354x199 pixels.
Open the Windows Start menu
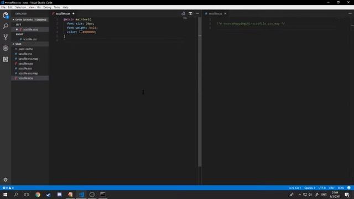click(x=5, y=194)
